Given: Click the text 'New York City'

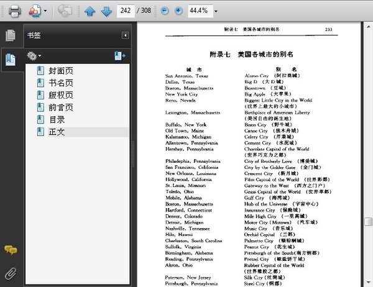Looking at the screenshot, I should click(182, 94).
